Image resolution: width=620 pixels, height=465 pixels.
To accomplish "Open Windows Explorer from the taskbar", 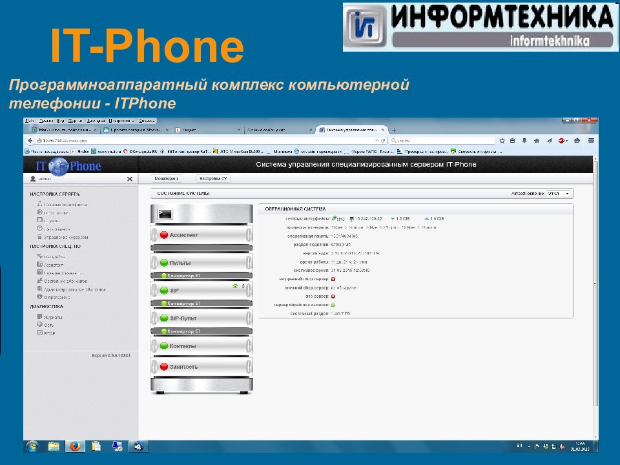I will pyautogui.click(x=54, y=446).
